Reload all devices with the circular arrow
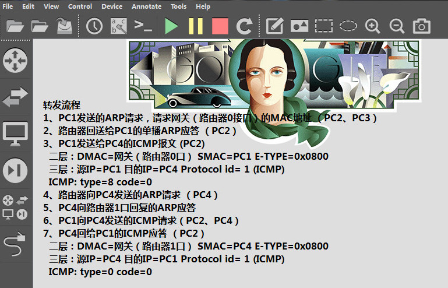This screenshot has width=448, height=288. (x=245, y=26)
